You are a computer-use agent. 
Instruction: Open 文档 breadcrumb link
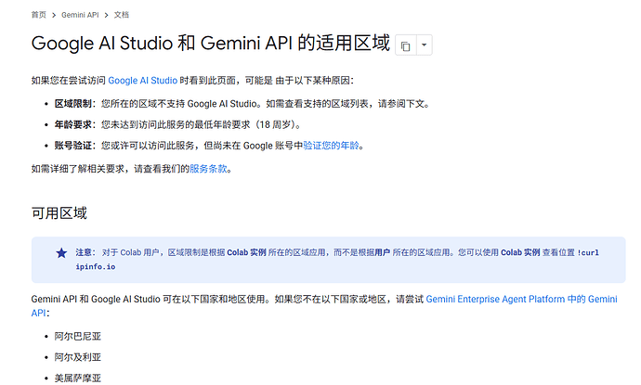122,15
